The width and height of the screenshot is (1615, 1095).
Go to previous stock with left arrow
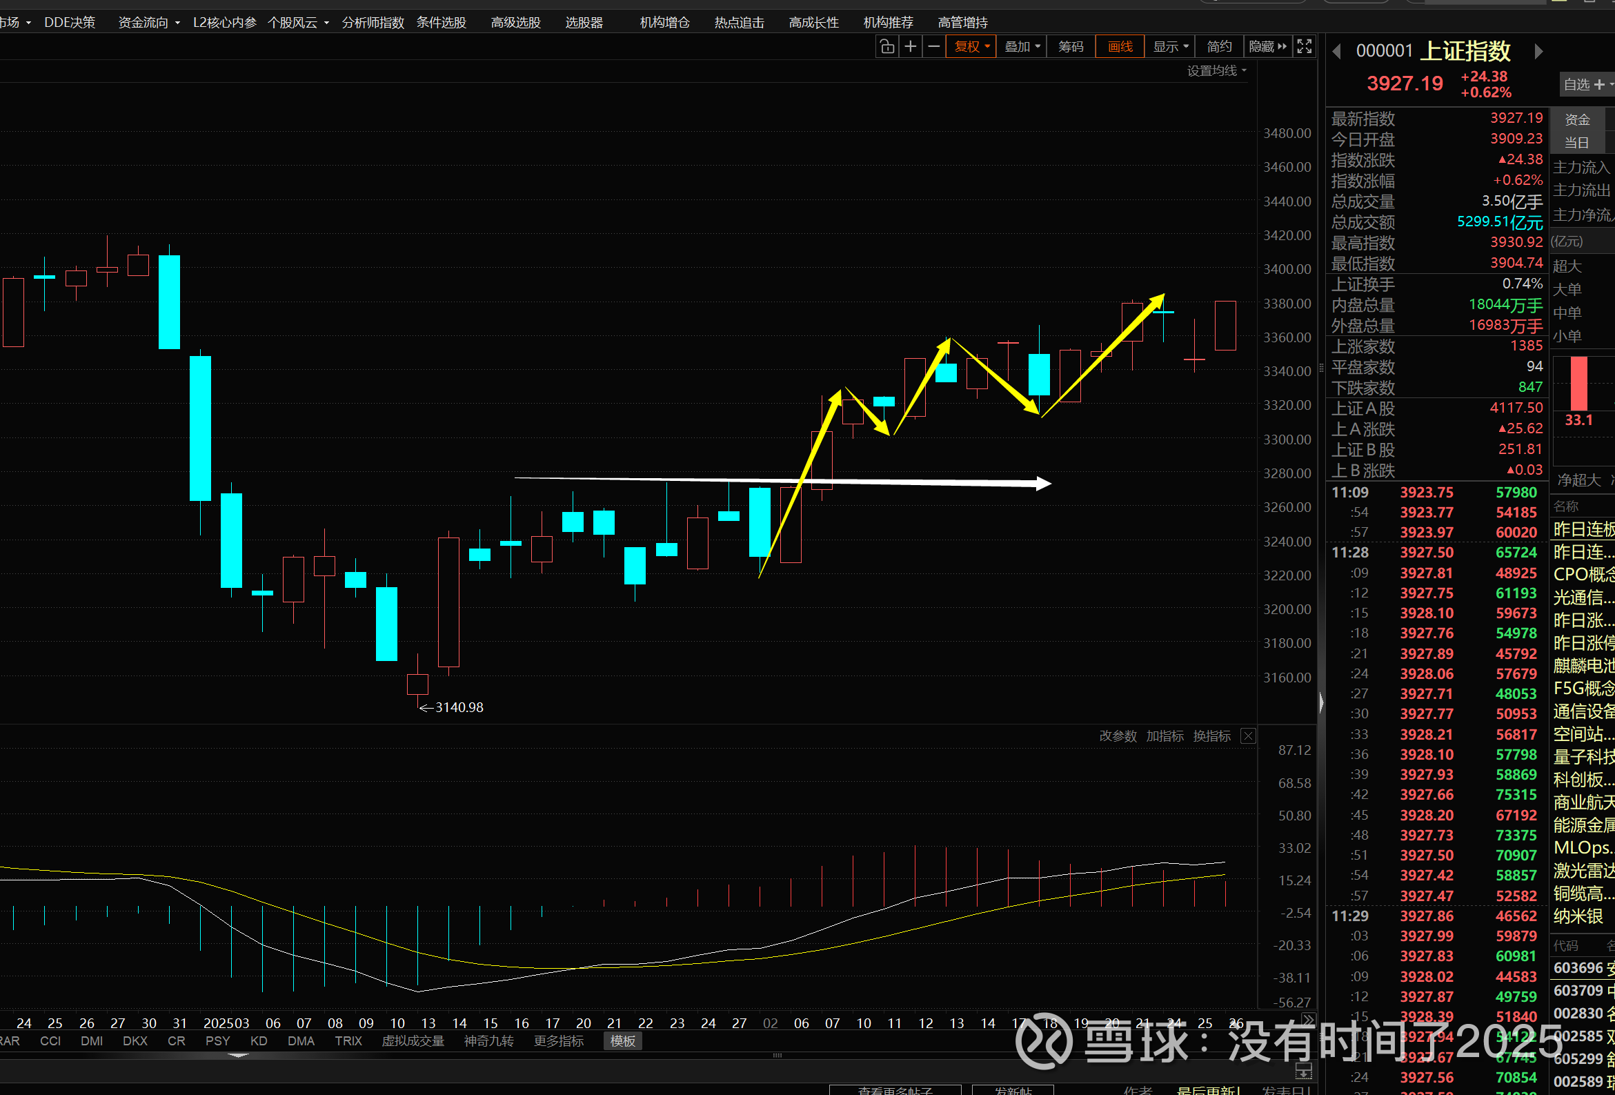[x=1336, y=52]
